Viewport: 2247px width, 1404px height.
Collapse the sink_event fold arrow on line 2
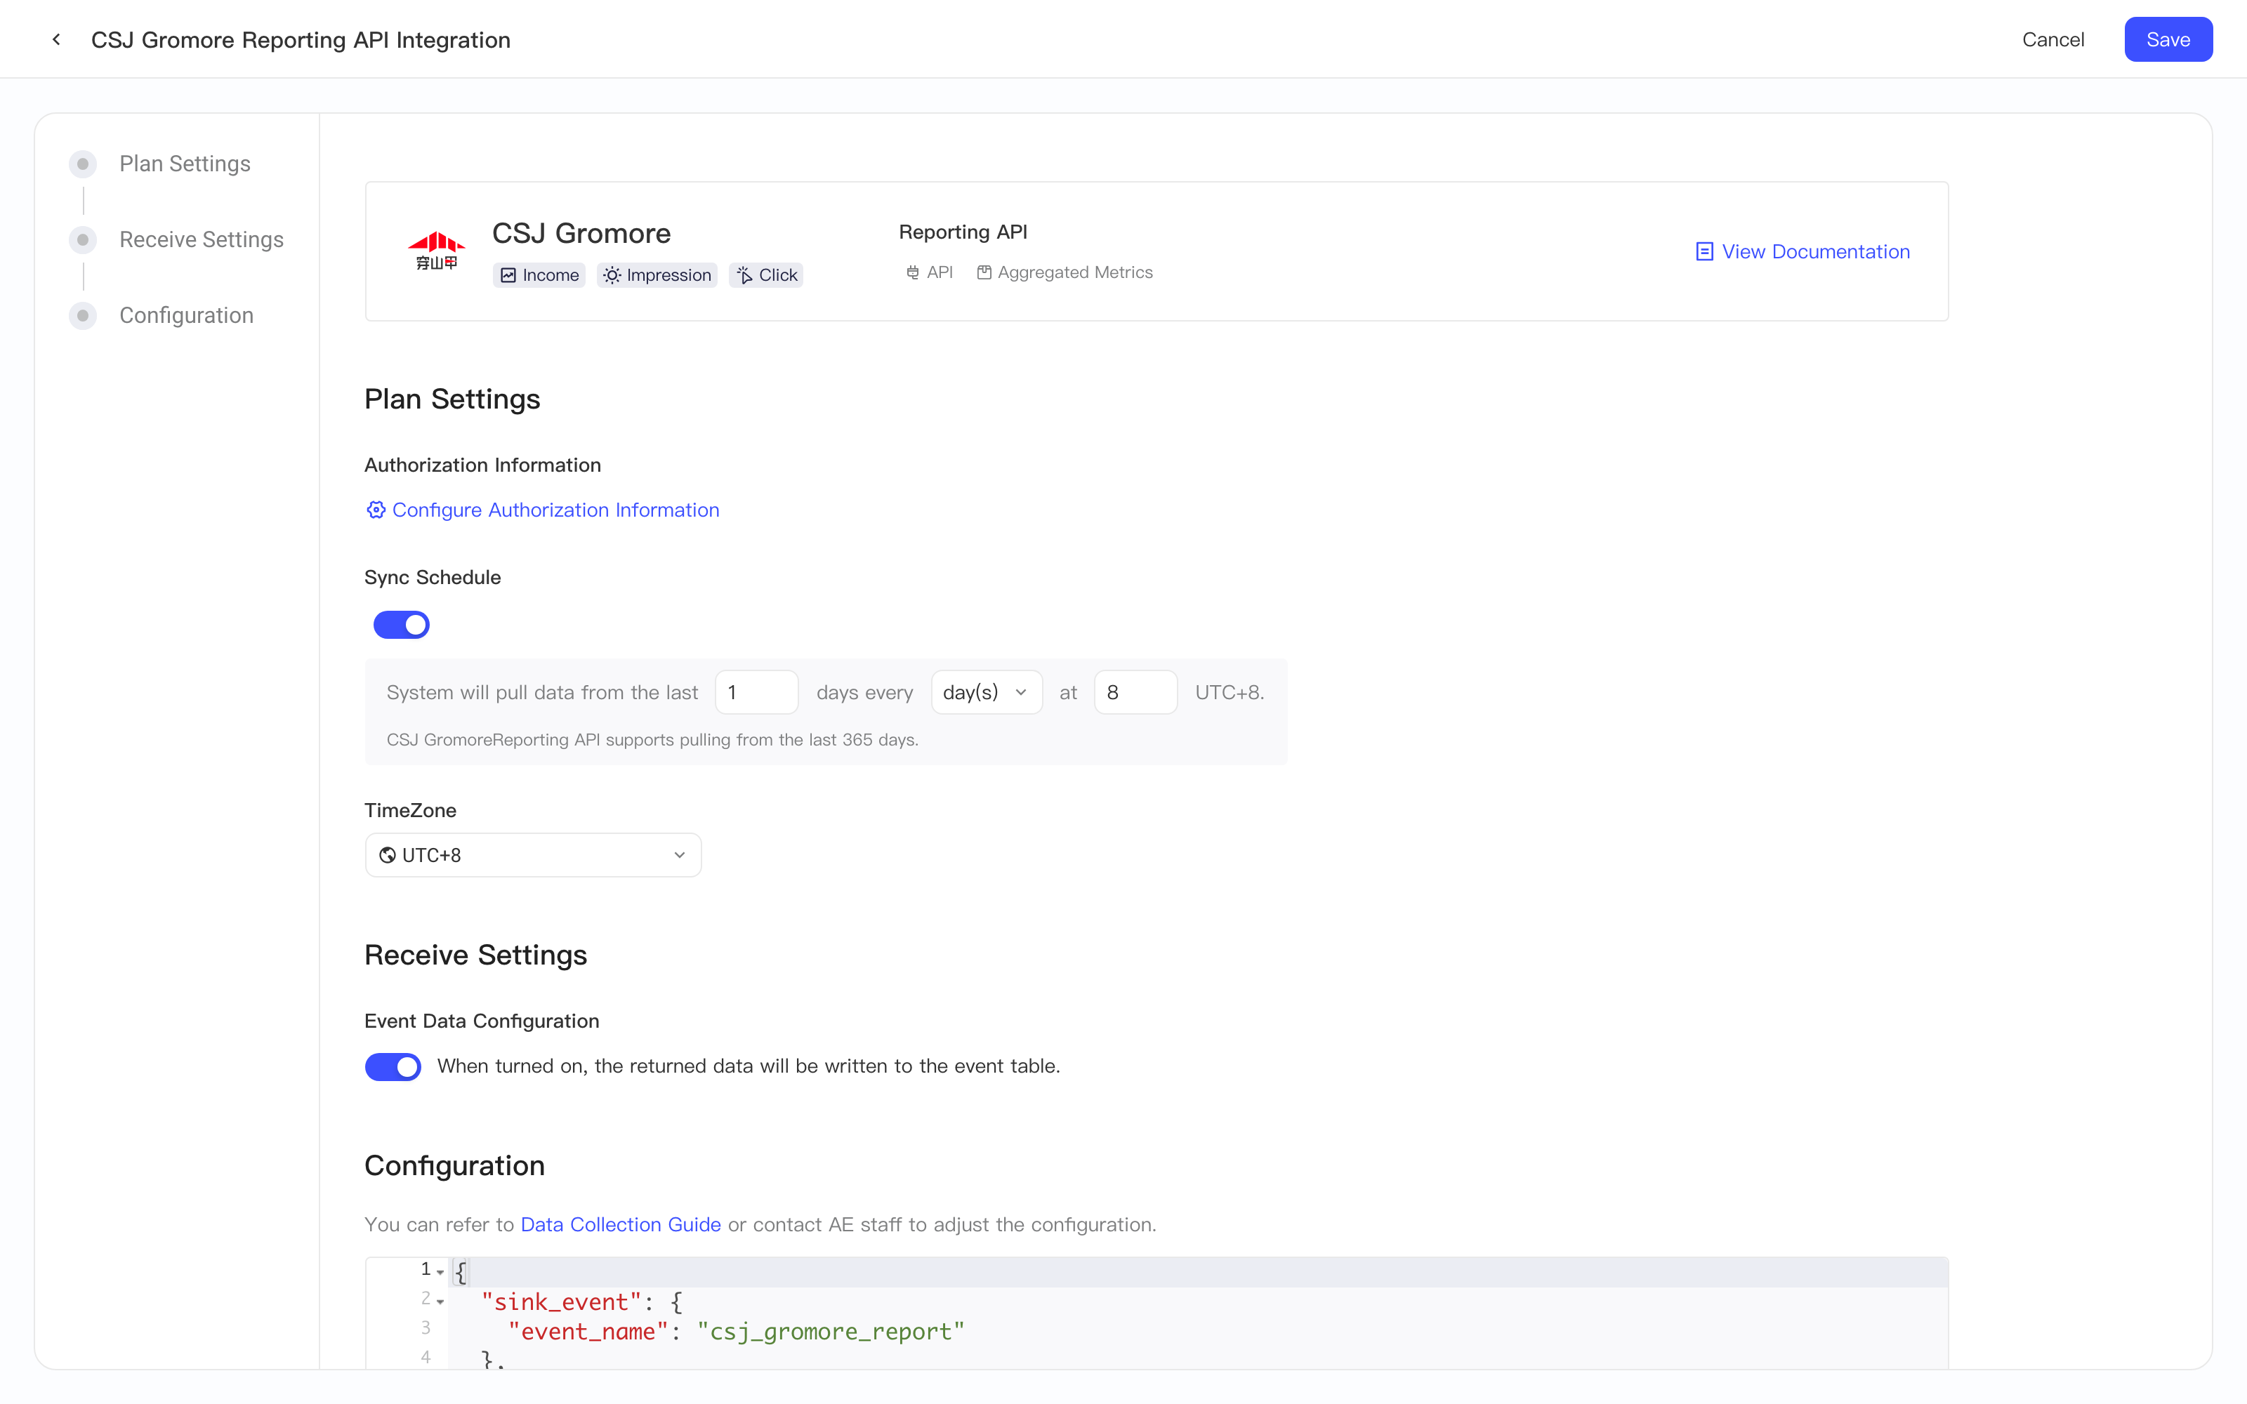(x=440, y=1302)
